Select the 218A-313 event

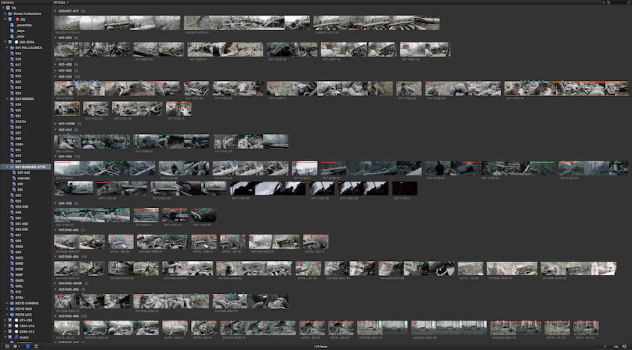point(27,332)
